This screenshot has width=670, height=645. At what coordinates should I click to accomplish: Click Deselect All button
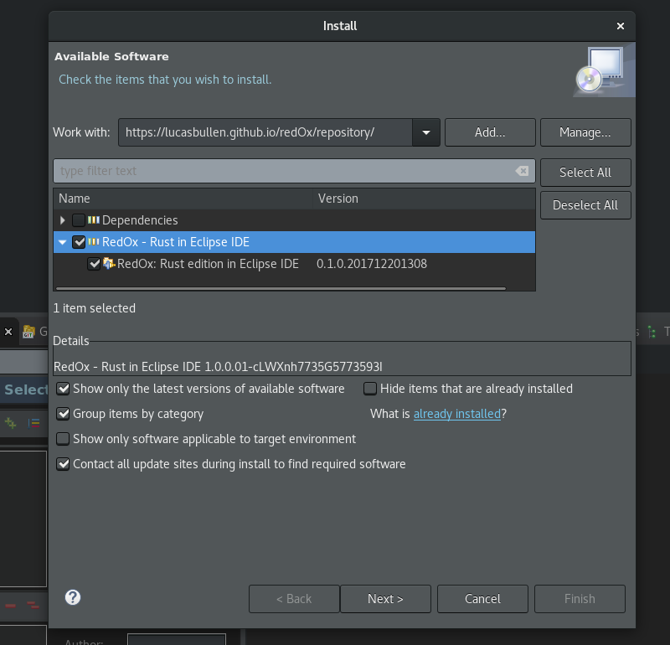click(x=585, y=205)
